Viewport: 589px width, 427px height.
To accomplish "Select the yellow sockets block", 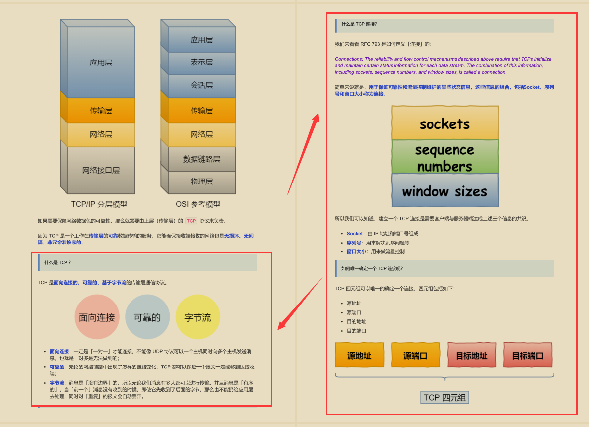I will coord(445,123).
